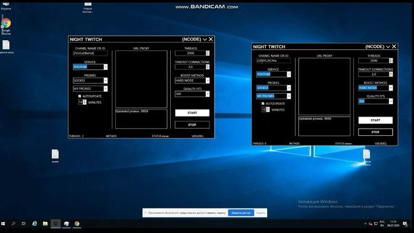Switch to first Night Twitch taskbar app
Image resolution: width=414 pixels, height=233 pixels.
[56, 224]
